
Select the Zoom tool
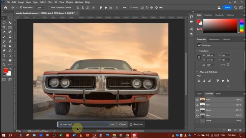4,65
